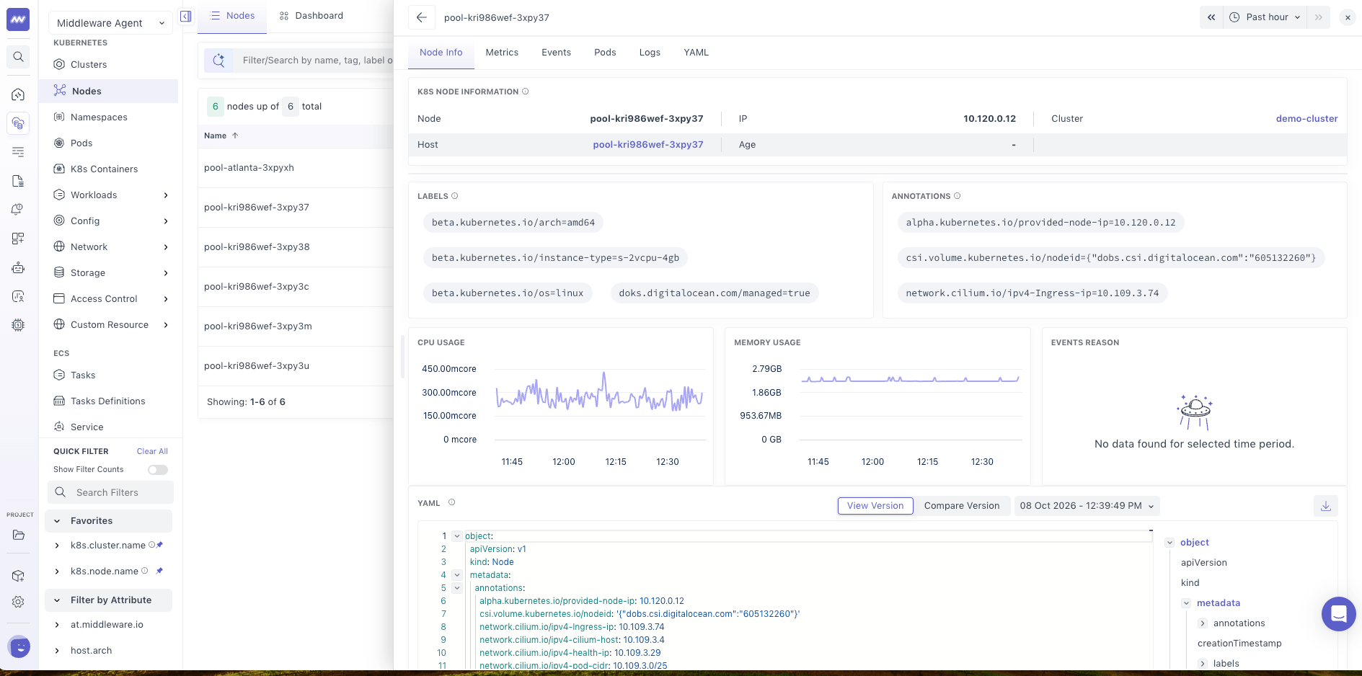1362x676 pixels.
Task: Click the AI filter icon in search bar
Action: 218,61
